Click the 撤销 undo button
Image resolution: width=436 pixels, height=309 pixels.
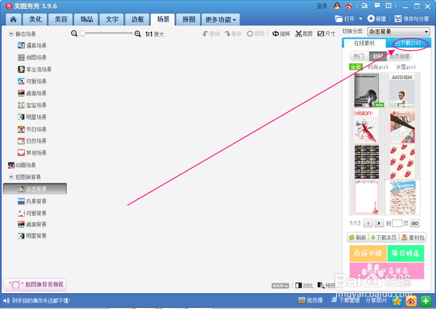point(211,34)
